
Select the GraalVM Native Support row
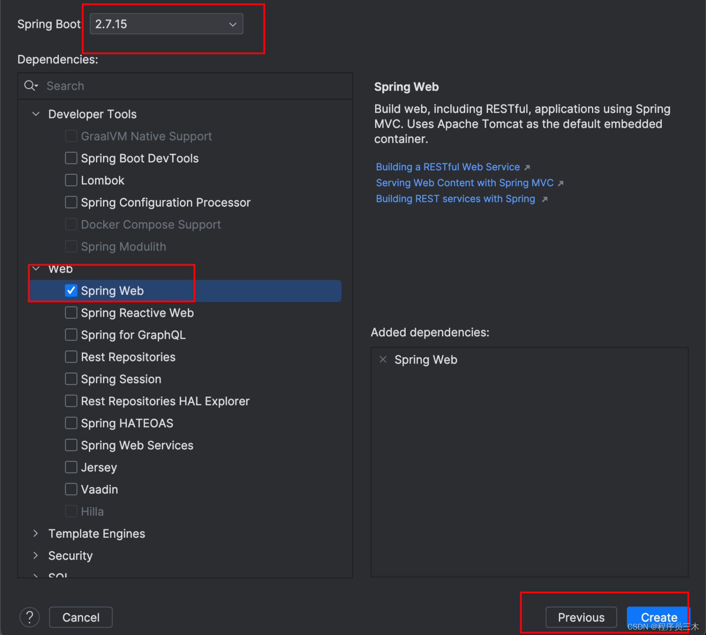186,136
